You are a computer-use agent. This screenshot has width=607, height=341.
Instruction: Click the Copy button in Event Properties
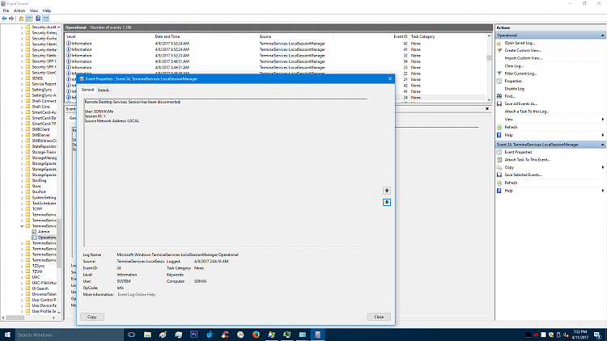click(x=91, y=317)
